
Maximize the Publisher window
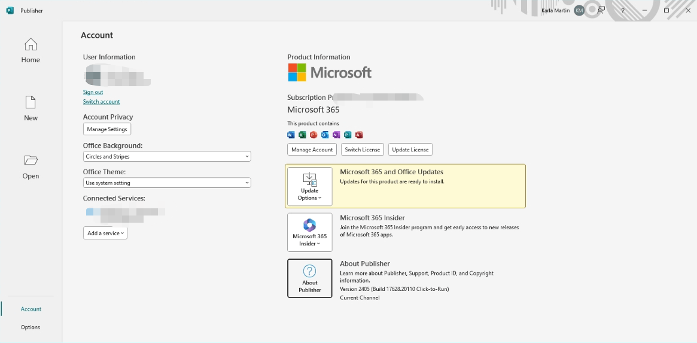(x=666, y=11)
